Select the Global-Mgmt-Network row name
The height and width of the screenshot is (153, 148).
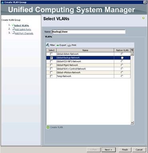pyautogui.click(x=67, y=65)
